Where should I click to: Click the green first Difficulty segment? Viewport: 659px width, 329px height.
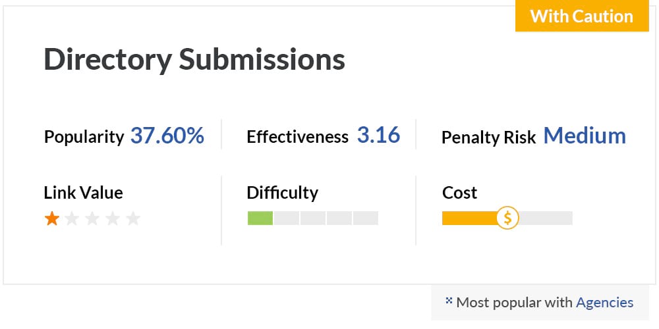(260, 218)
